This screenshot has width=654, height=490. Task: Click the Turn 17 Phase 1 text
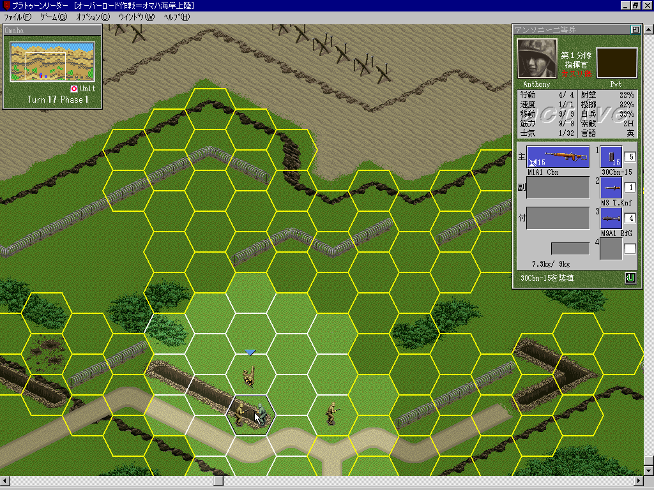[58, 100]
